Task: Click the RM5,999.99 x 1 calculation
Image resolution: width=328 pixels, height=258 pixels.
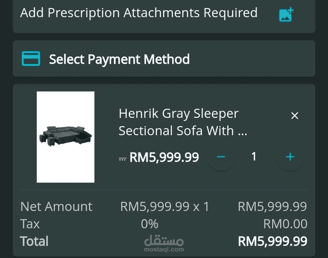Action: coord(165,207)
